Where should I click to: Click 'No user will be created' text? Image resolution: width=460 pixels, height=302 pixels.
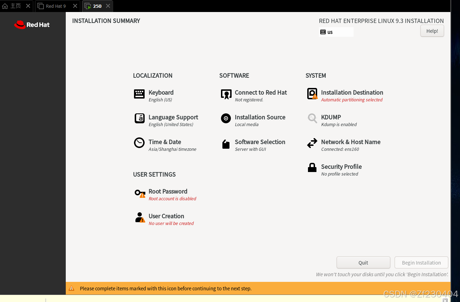pos(171,224)
